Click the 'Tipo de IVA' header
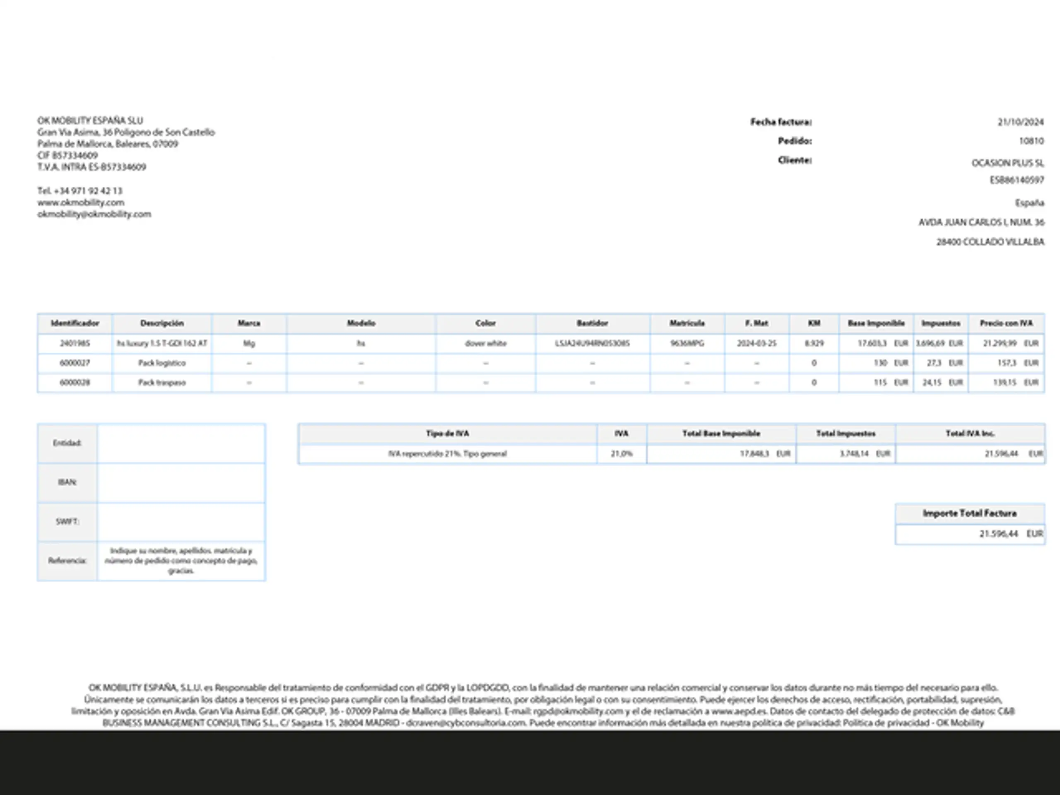 coord(448,434)
